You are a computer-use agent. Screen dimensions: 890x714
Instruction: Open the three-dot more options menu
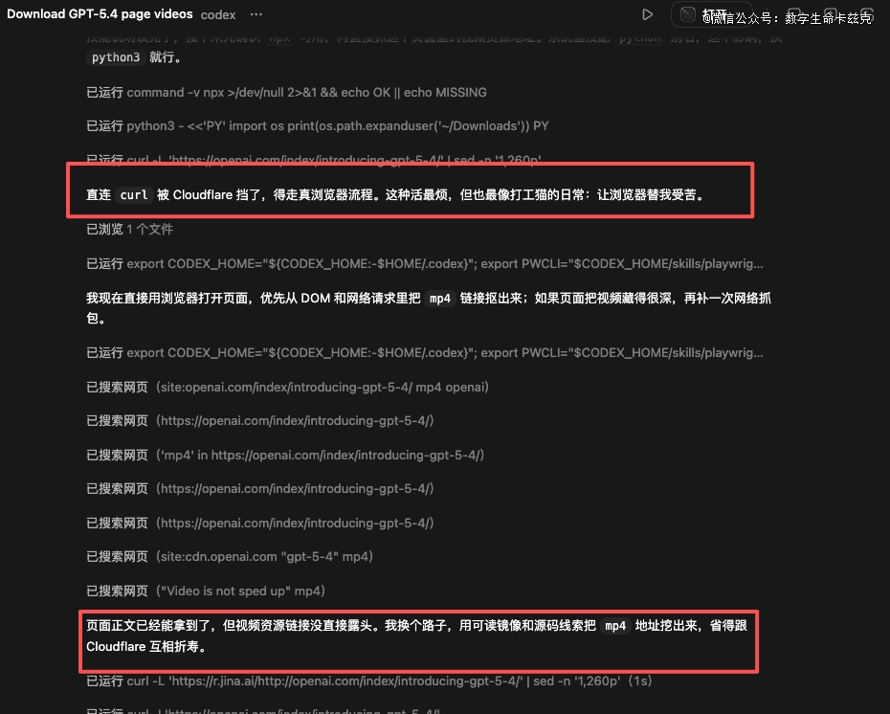click(x=256, y=14)
